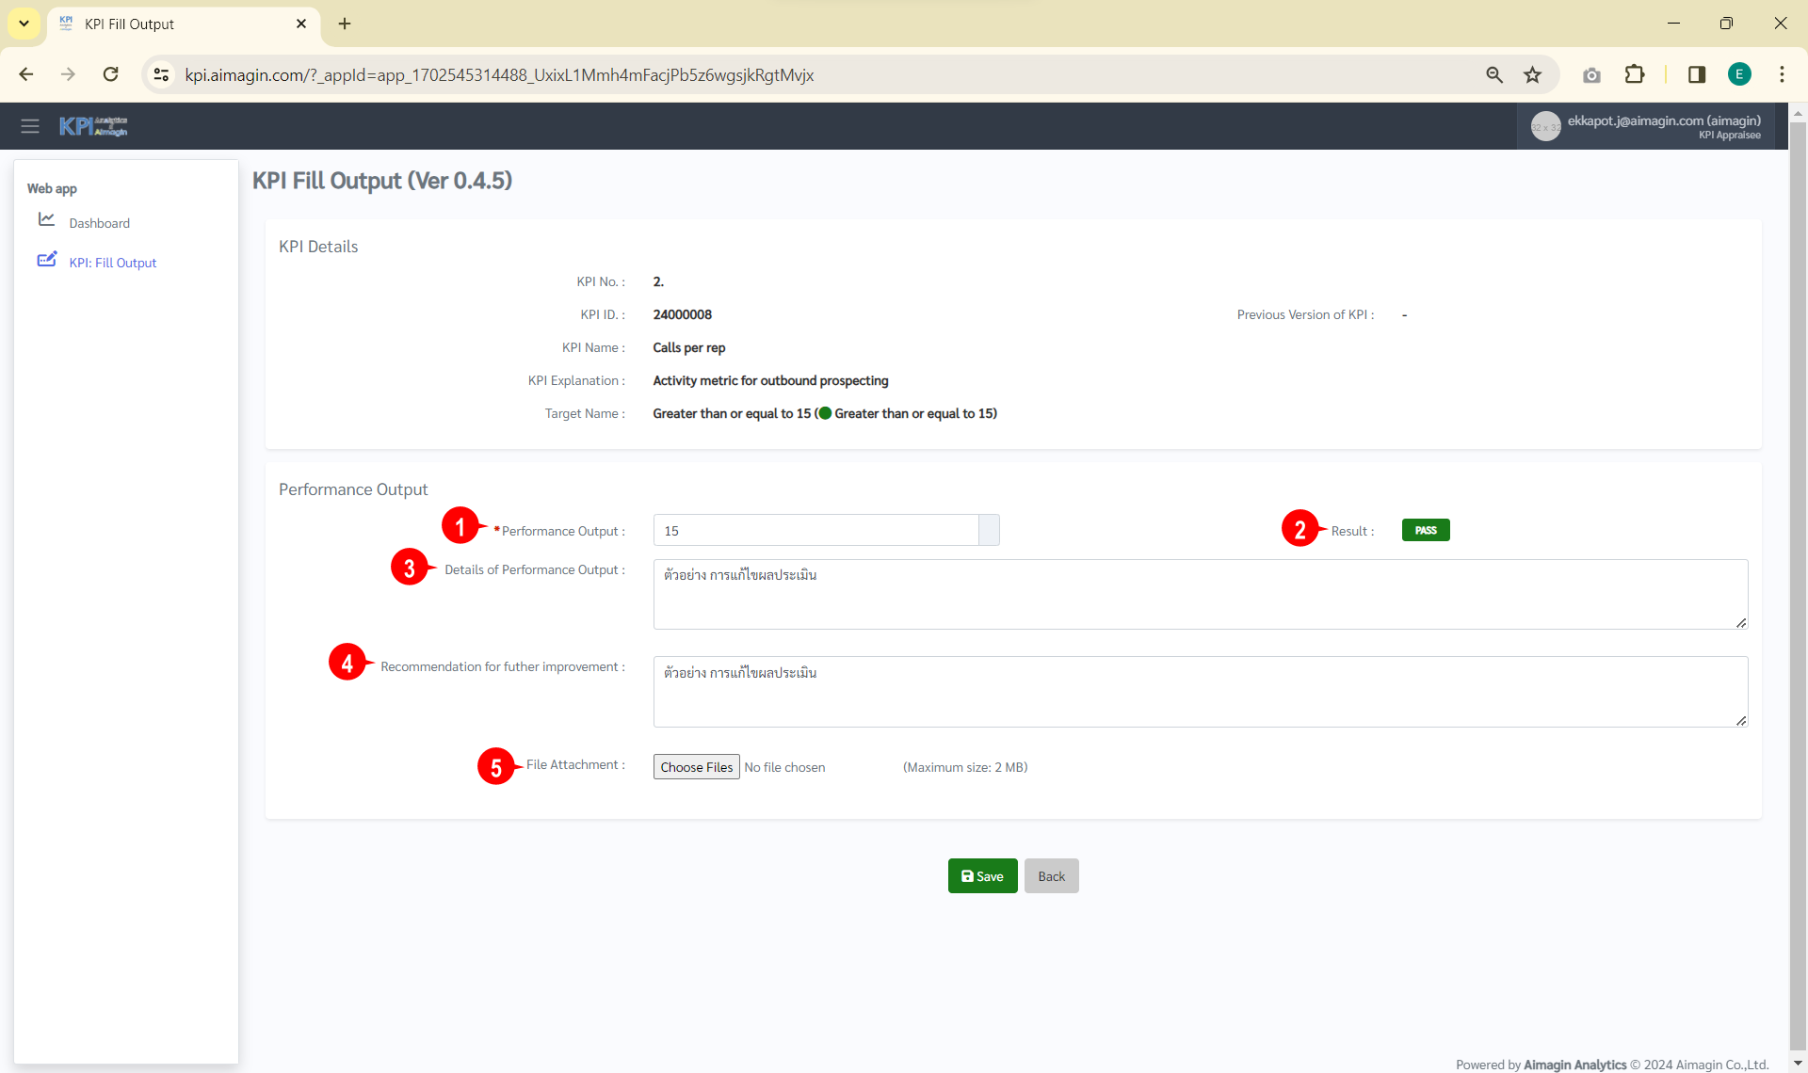Open the hamburger sidebar menu
This screenshot has width=1808, height=1073.
click(30, 126)
